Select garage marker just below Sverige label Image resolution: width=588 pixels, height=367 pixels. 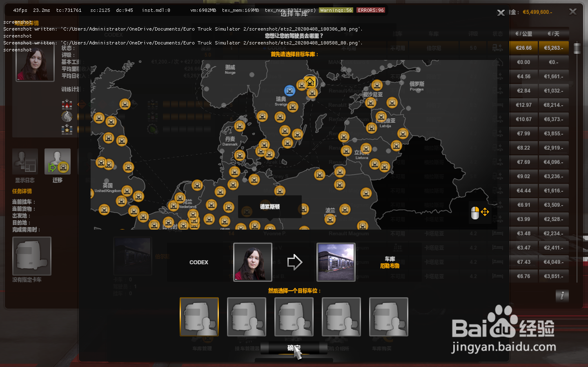coord(292,107)
